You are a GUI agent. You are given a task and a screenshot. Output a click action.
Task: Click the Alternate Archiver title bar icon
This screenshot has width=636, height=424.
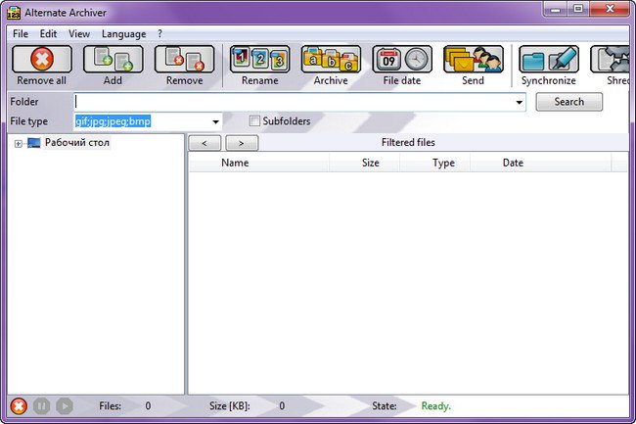(14, 13)
